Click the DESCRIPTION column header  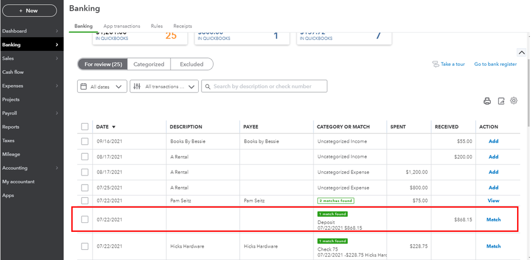pyautogui.click(x=186, y=127)
